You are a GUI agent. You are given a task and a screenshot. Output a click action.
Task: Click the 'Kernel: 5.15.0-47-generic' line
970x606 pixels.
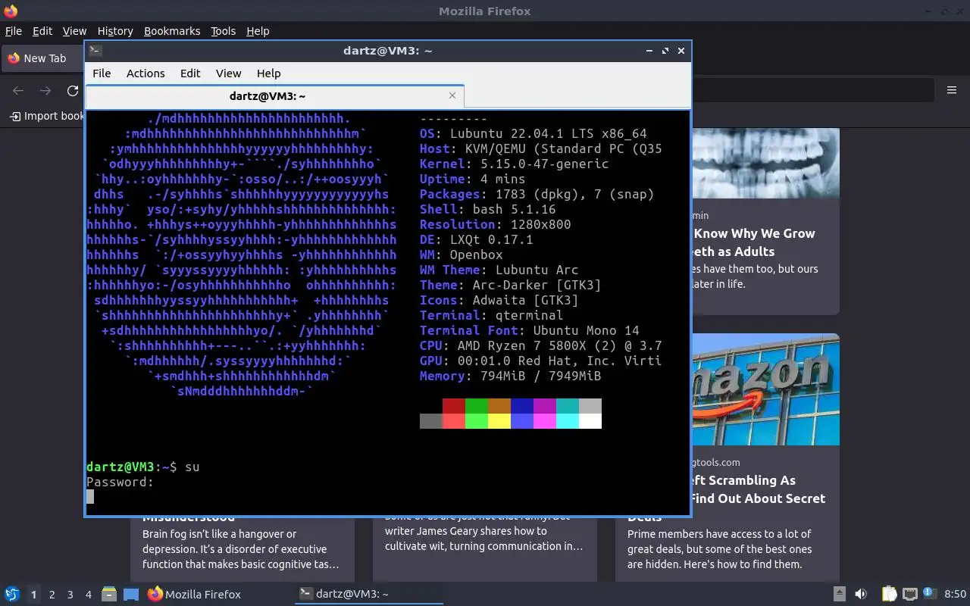[515, 164]
